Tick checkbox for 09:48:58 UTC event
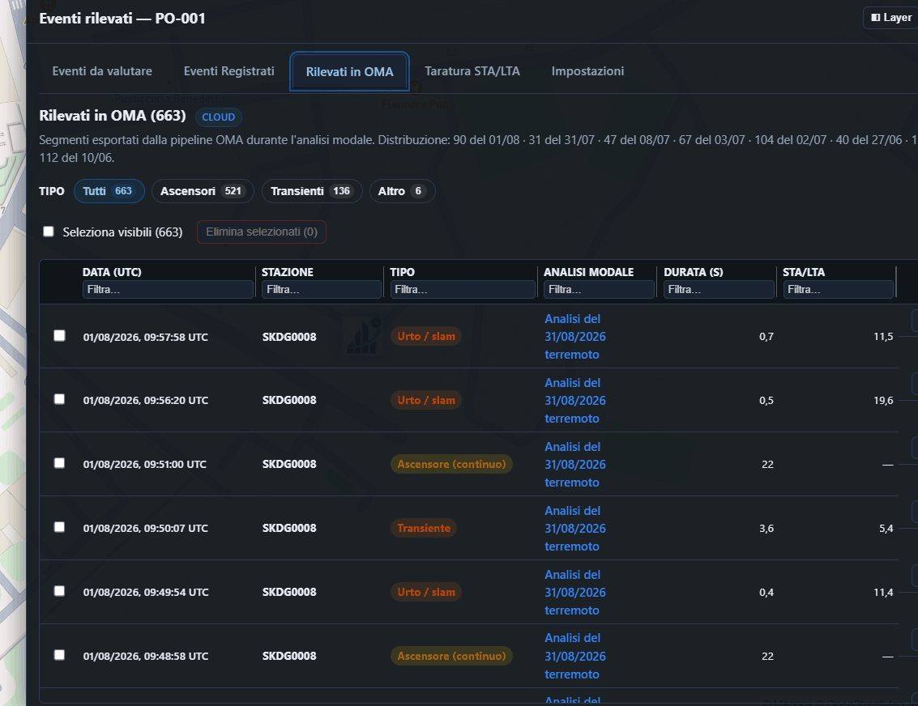918x706 pixels. 59,655
